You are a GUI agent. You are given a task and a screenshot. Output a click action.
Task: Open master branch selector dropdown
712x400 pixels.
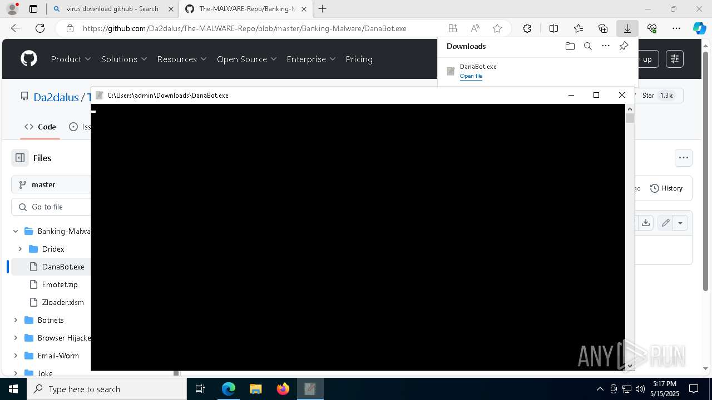[51, 184]
